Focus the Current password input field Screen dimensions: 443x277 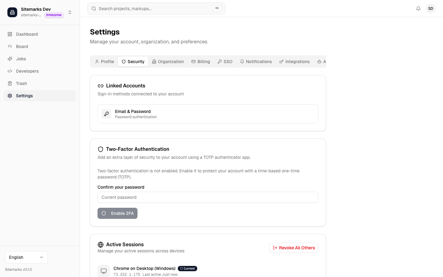pos(208,197)
